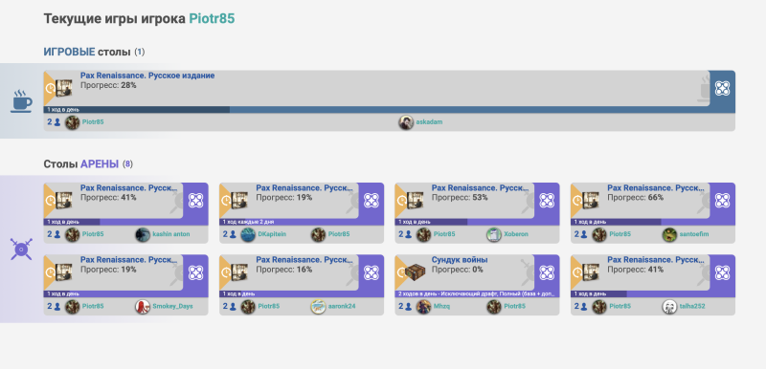The image size is (766, 369).
Task: Click the 'Прогресс: 28%' text
Action: [x=108, y=85]
